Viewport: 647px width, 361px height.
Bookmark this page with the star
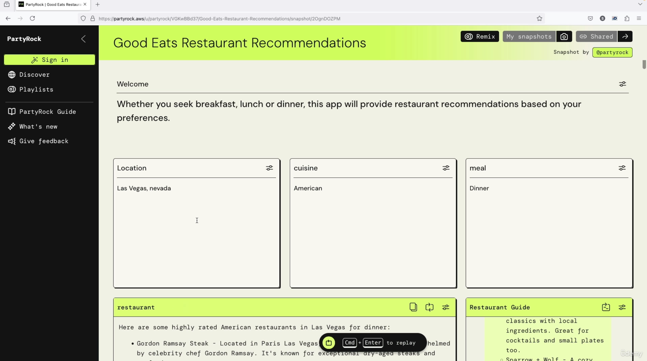(539, 18)
